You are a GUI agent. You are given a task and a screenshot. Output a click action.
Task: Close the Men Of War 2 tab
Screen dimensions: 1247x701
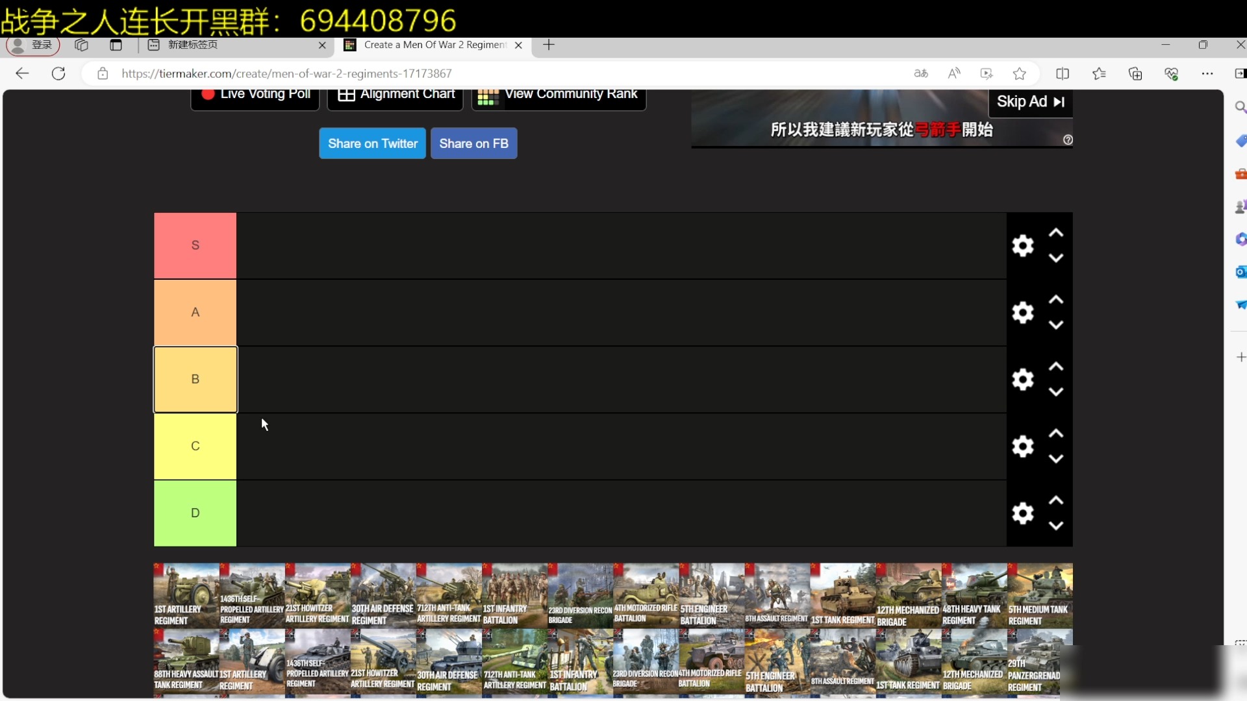tap(518, 45)
